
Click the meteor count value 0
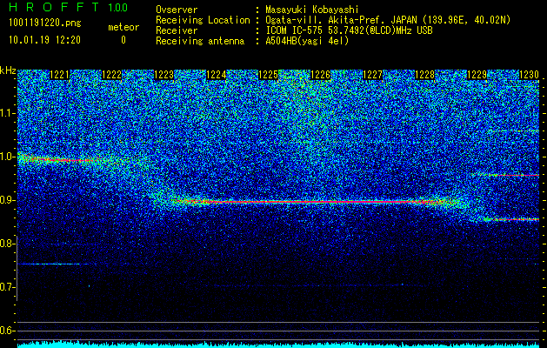[123, 40]
